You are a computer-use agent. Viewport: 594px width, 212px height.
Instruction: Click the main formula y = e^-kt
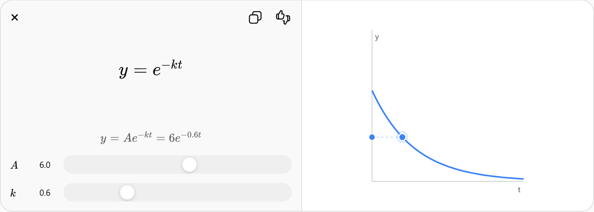(x=150, y=69)
